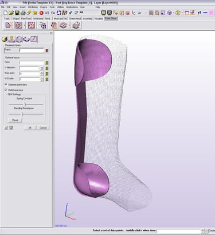Click the purple cube view icon
215x235 pixels.
(169, 13)
